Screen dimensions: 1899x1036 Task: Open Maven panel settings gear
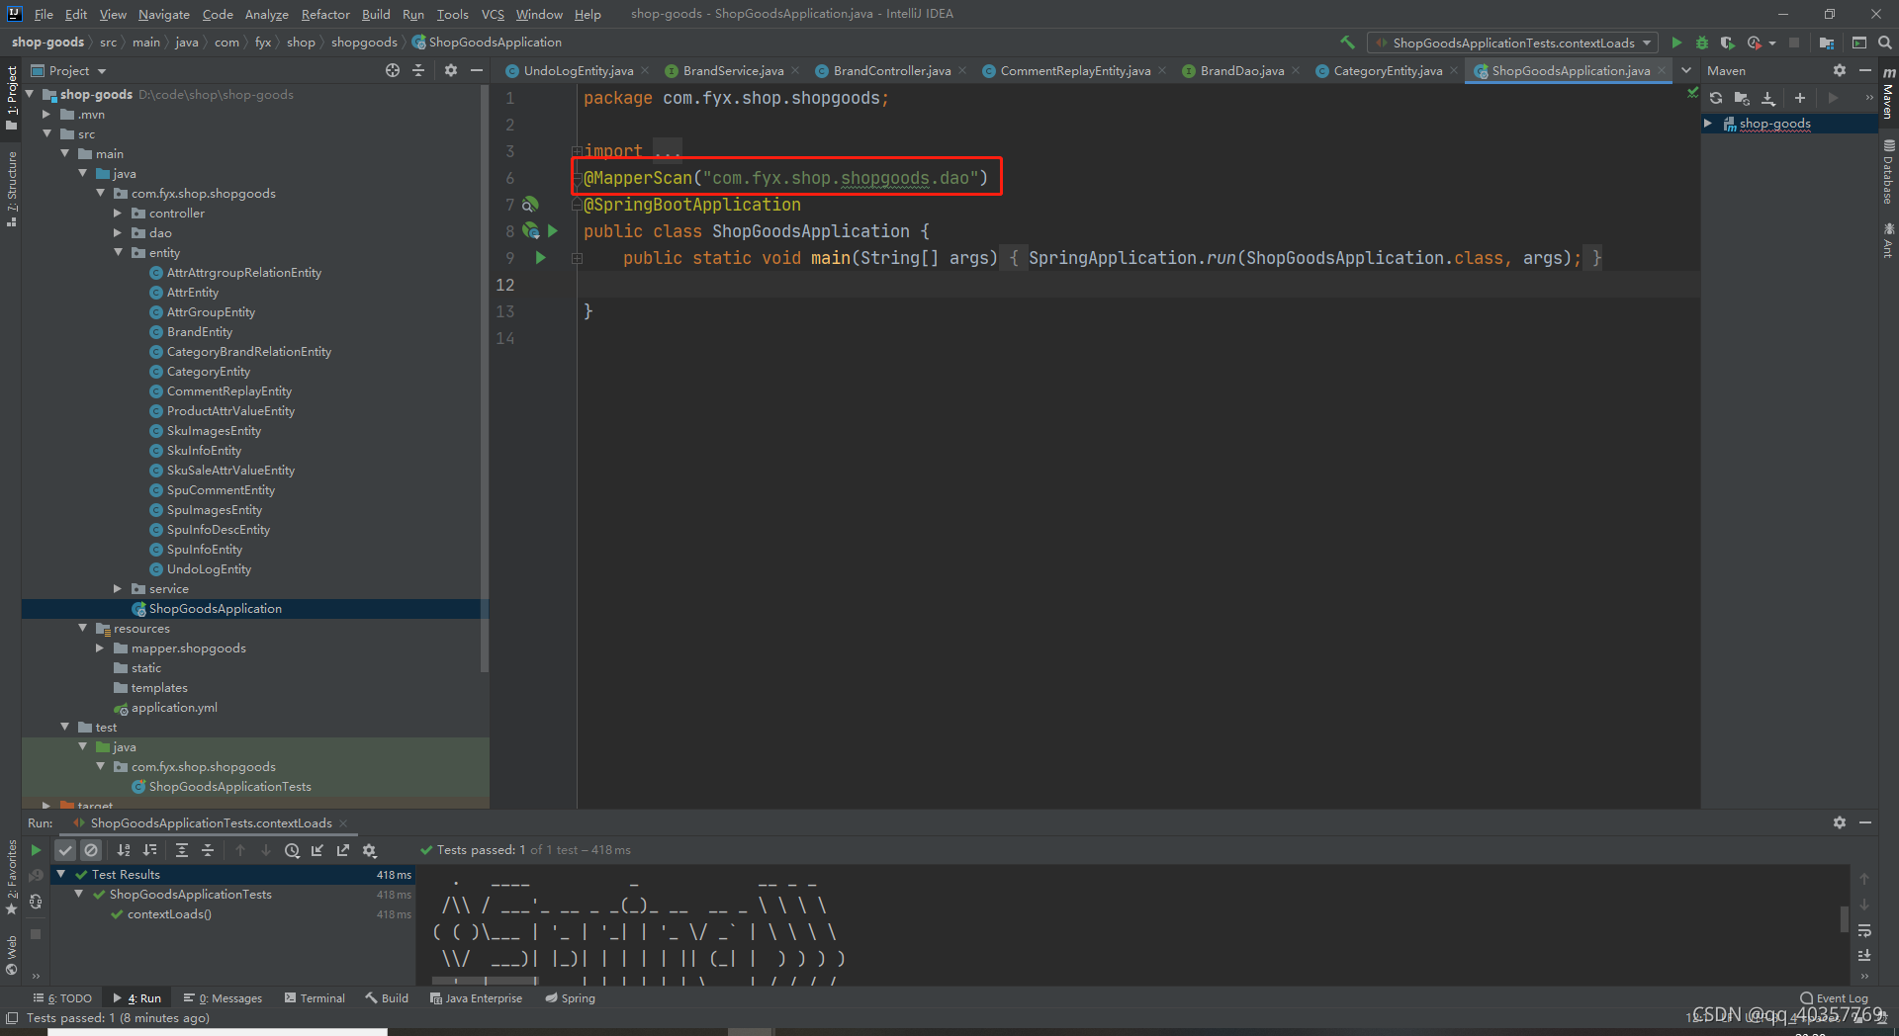1840,70
